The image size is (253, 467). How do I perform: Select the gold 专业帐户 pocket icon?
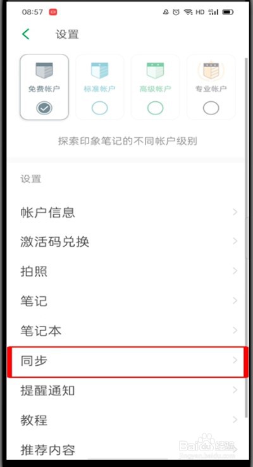(x=211, y=71)
